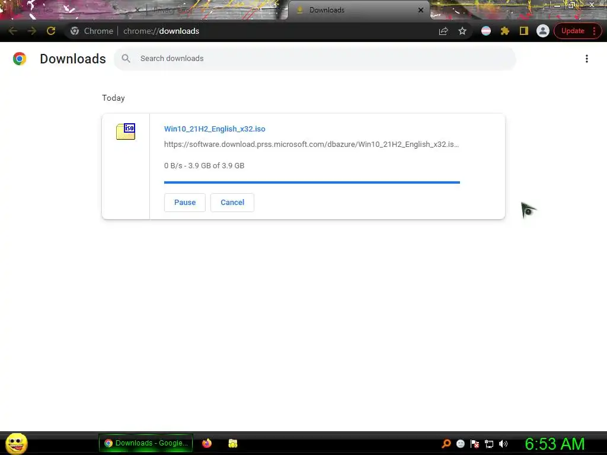This screenshot has height=455, width=607.
Task: Click the round white face tray icon
Action: pyautogui.click(x=460, y=444)
